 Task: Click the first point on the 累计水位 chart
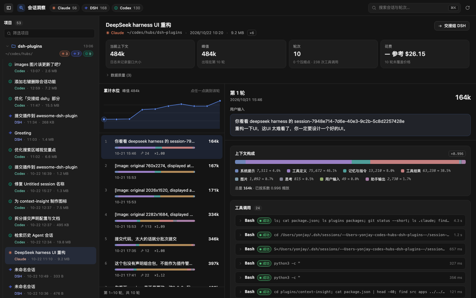coord(104,119)
